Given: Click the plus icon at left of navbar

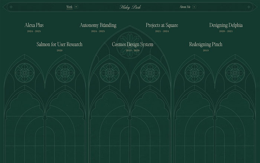Looking at the screenshot, I should [x=11, y=7].
